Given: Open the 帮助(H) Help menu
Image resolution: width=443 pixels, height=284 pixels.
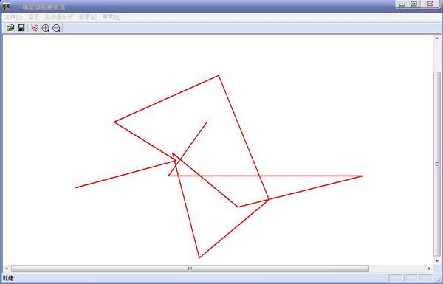Looking at the screenshot, I should click(111, 17).
